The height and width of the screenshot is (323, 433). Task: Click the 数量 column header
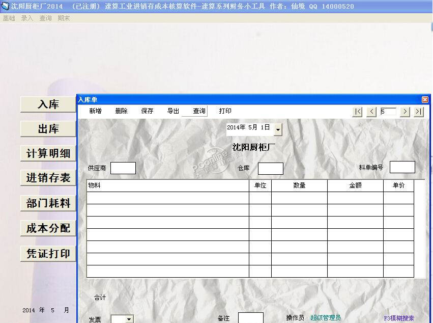click(x=299, y=185)
